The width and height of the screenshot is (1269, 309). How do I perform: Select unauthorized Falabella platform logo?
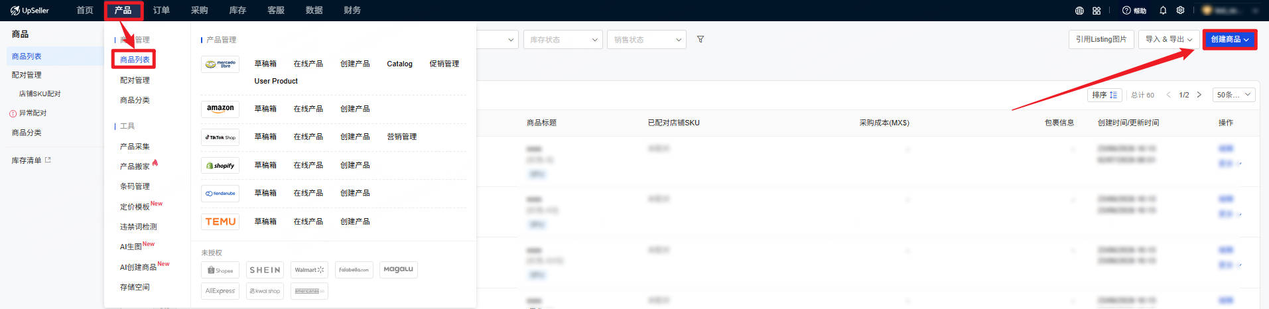[x=354, y=270]
